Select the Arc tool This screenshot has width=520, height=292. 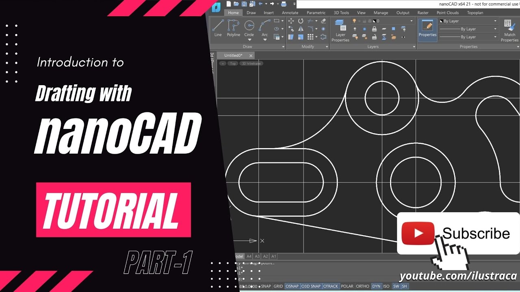264,28
